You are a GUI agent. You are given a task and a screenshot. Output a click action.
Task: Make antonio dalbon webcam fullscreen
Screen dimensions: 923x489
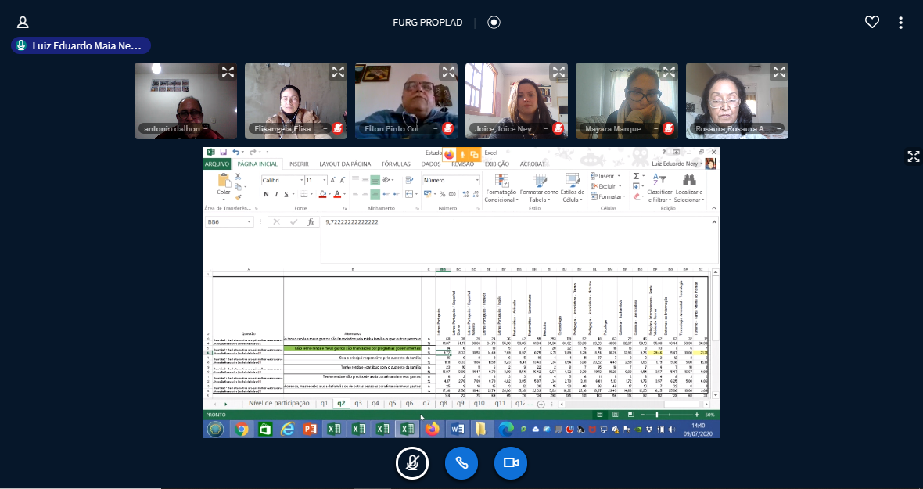[x=227, y=73]
